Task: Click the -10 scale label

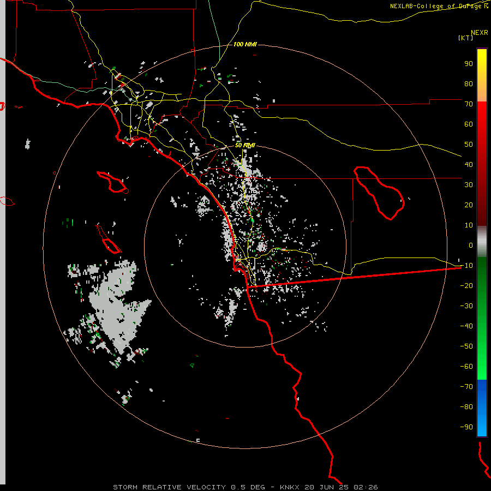Action: pos(466,266)
